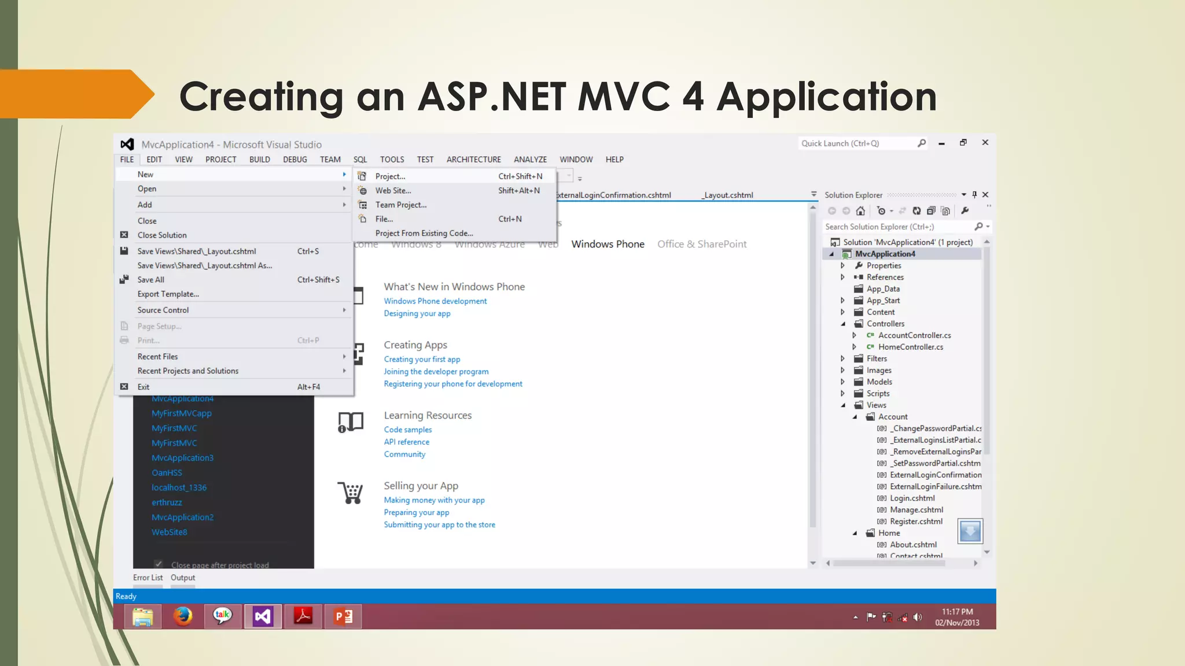Switch to the Error List tab

pyautogui.click(x=148, y=578)
